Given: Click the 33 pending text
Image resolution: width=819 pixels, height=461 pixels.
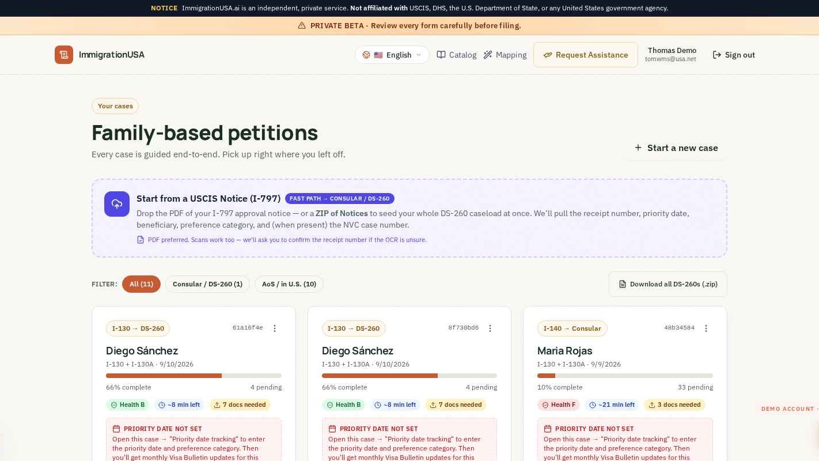Looking at the screenshot, I should [695, 387].
